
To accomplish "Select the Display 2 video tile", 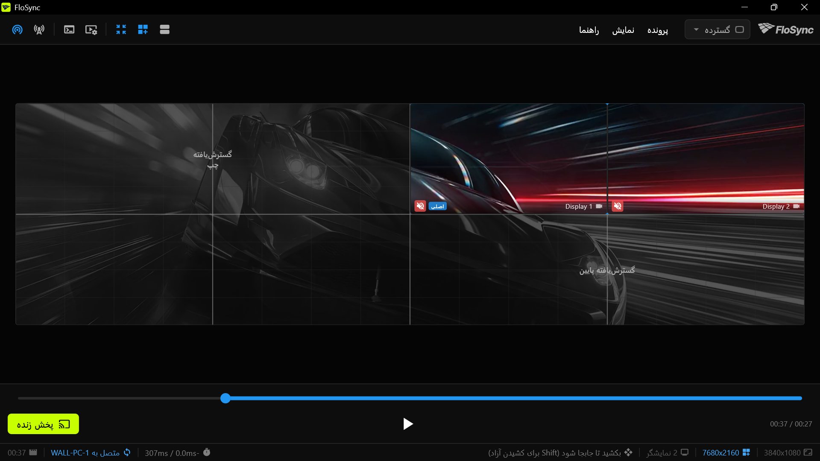I will 706,159.
